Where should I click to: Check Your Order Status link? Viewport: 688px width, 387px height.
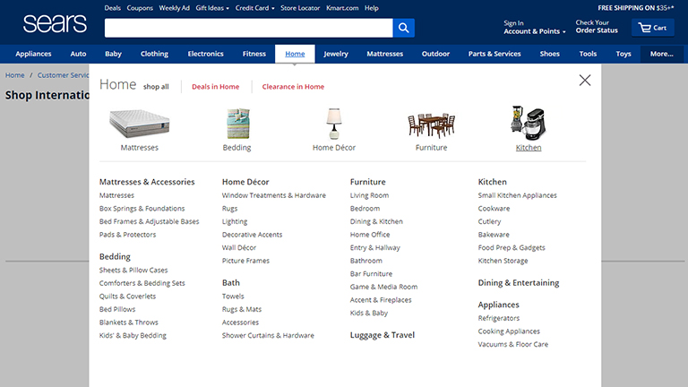(597, 27)
